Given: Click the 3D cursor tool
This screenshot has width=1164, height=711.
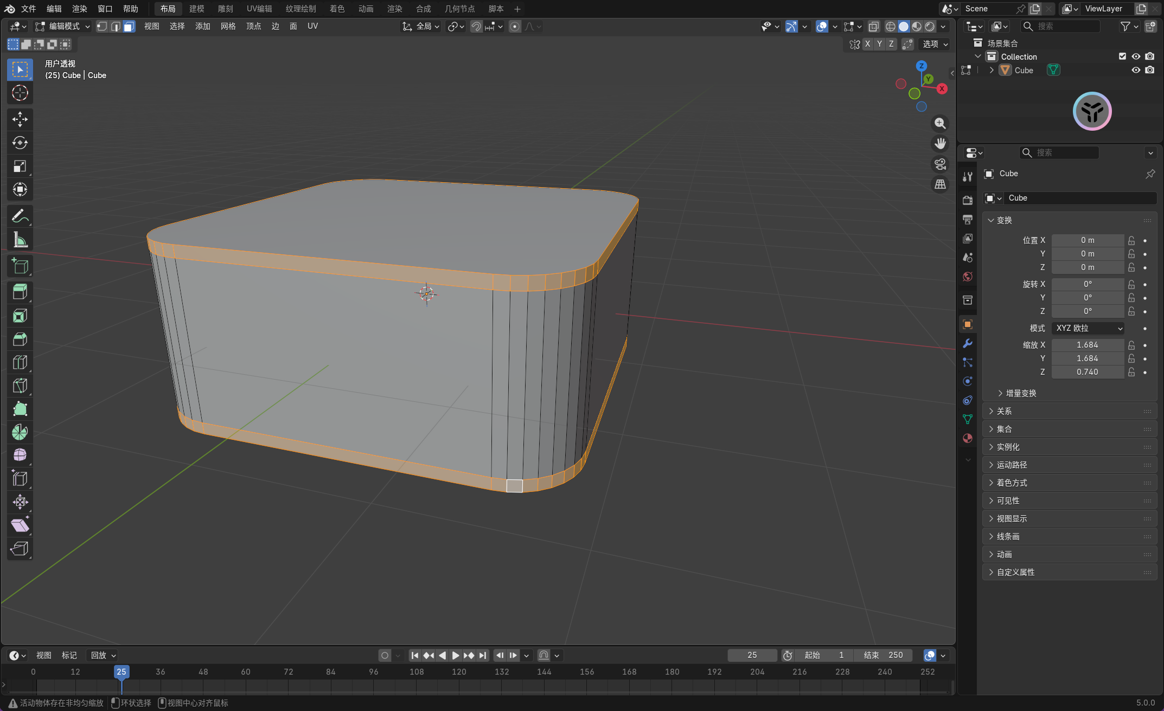Looking at the screenshot, I should pyautogui.click(x=20, y=93).
